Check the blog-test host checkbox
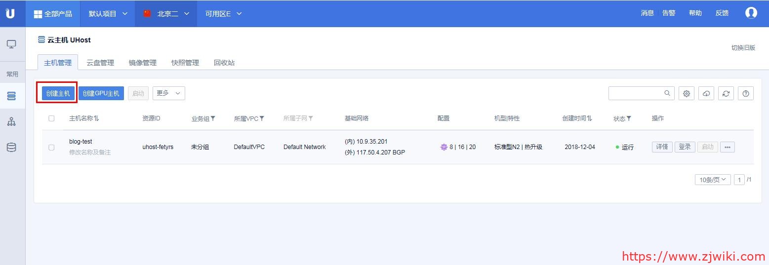The height and width of the screenshot is (265, 769). (x=51, y=147)
